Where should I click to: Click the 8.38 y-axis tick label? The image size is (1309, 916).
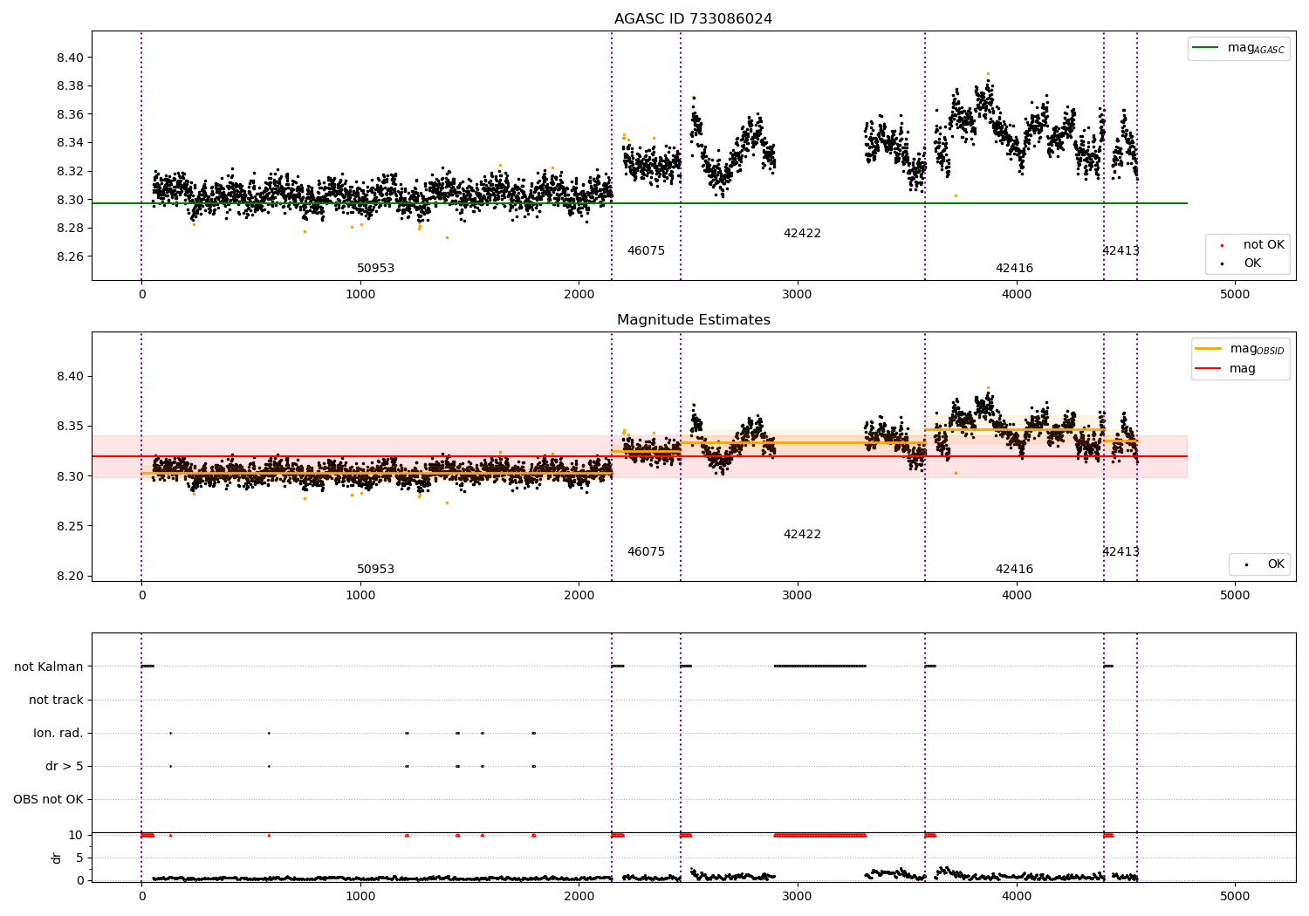70,86
